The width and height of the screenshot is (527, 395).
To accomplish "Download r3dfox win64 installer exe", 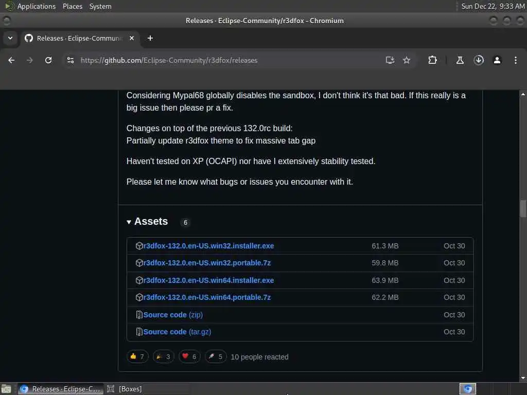I will pos(208,280).
